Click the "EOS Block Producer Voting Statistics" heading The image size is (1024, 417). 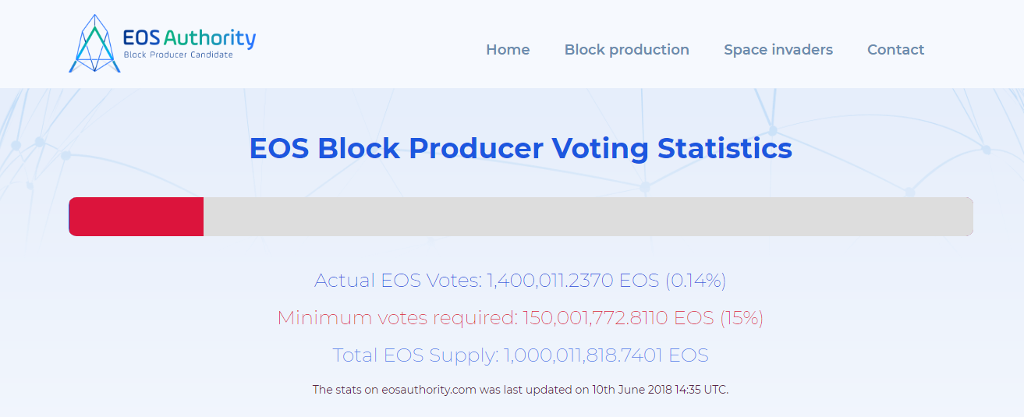[521, 148]
